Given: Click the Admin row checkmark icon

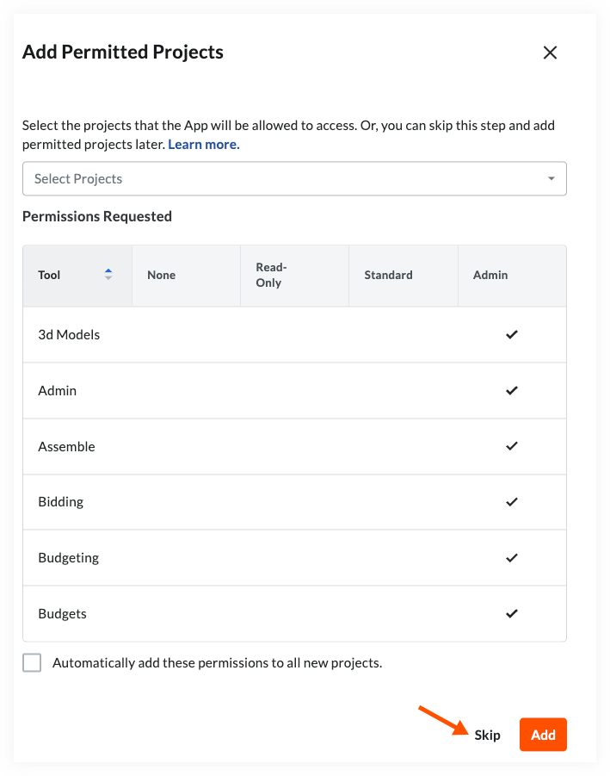Looking at the screenshot, I should tap(512, 390).
